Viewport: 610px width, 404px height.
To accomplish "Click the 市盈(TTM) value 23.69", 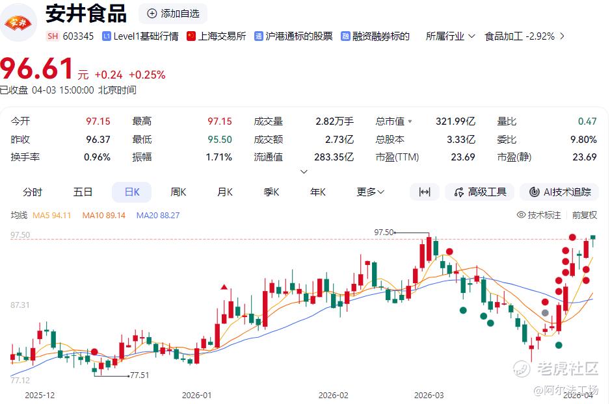I will (463, 157).
